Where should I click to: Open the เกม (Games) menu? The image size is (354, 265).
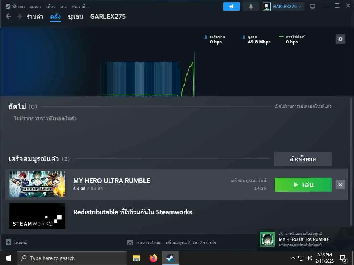coord(64,7)
